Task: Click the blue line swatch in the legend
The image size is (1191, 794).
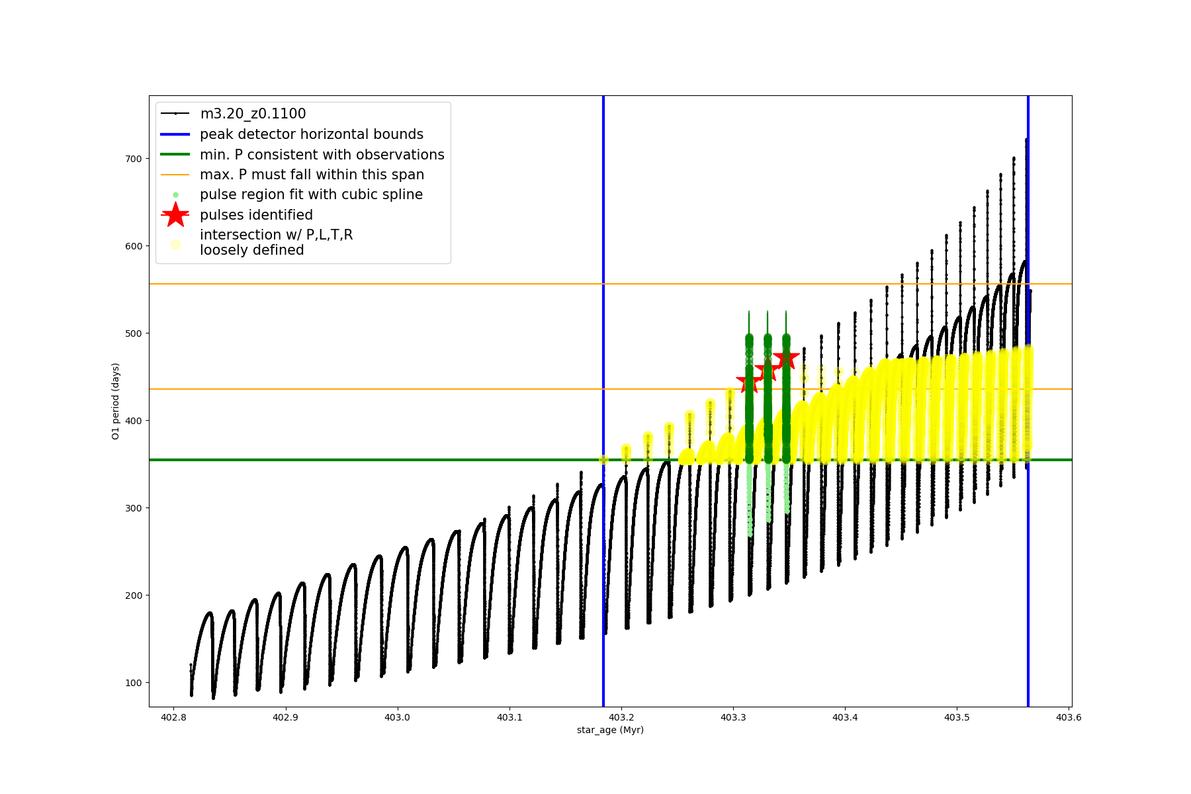Action: coord(175,134)
